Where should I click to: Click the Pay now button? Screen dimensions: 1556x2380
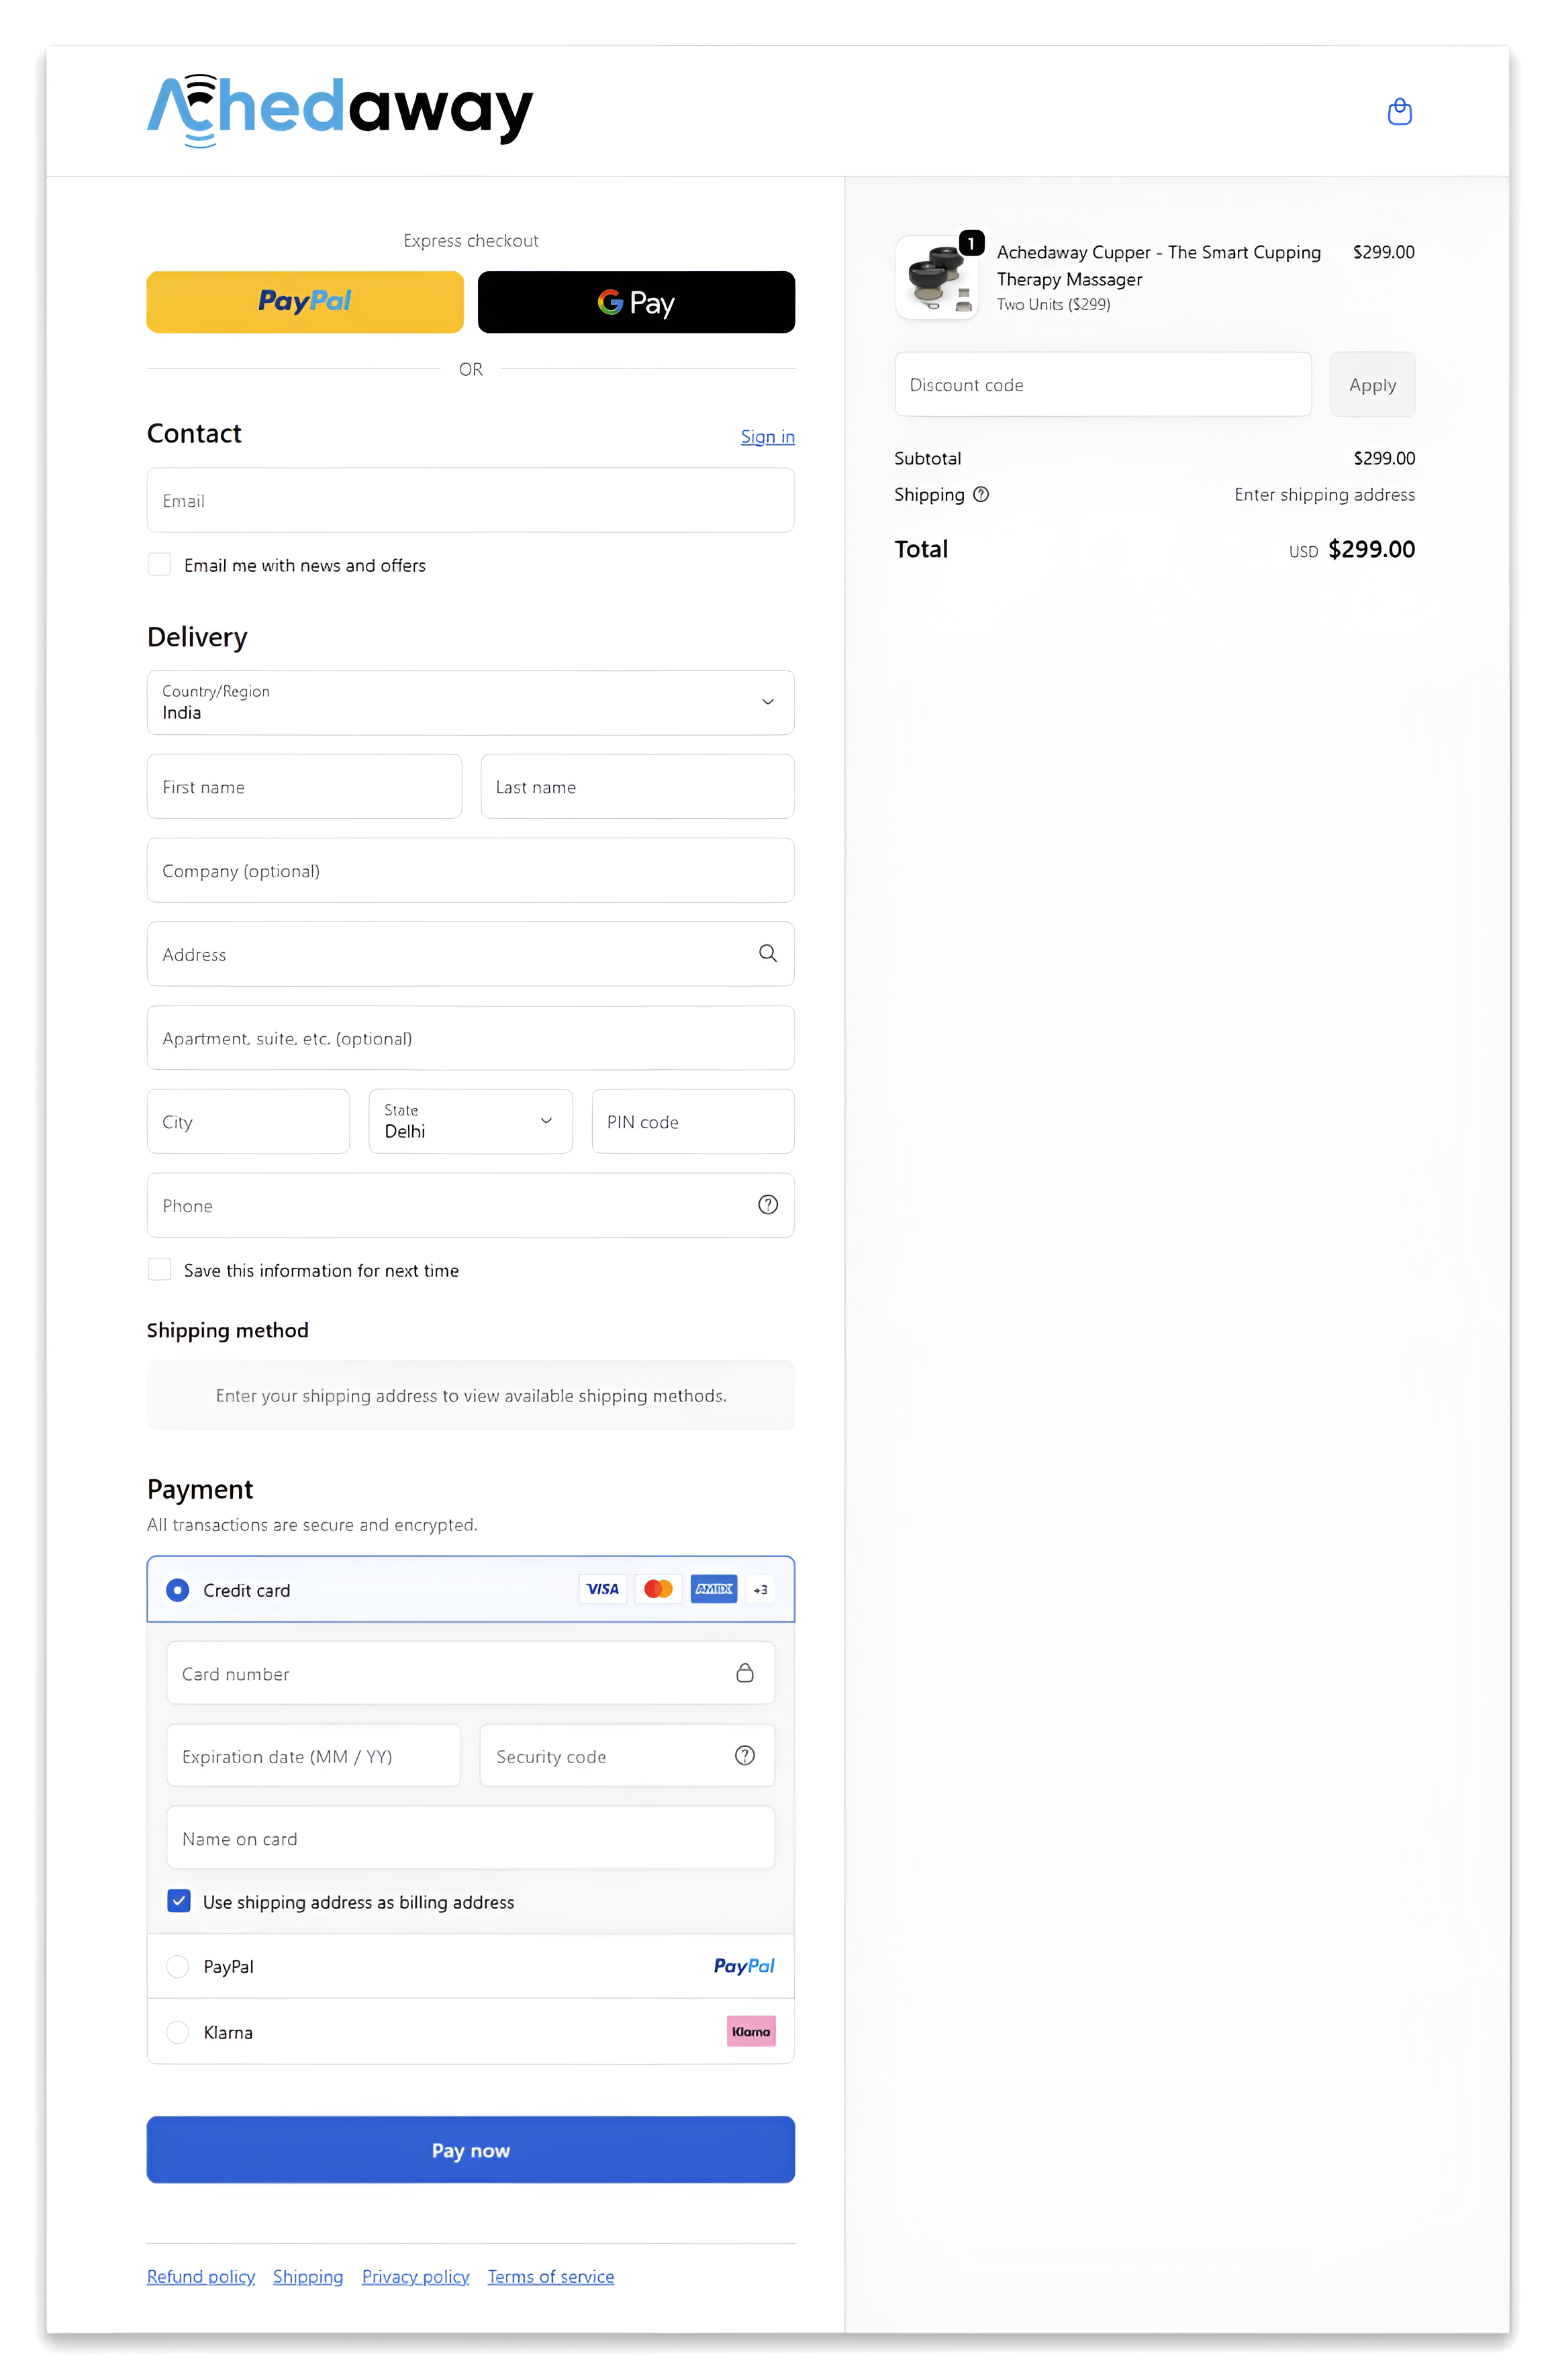pyautogui.click(x=470, y=2150)
